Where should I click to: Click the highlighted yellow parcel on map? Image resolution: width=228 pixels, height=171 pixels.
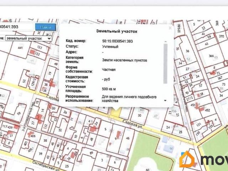click(116, 113)
